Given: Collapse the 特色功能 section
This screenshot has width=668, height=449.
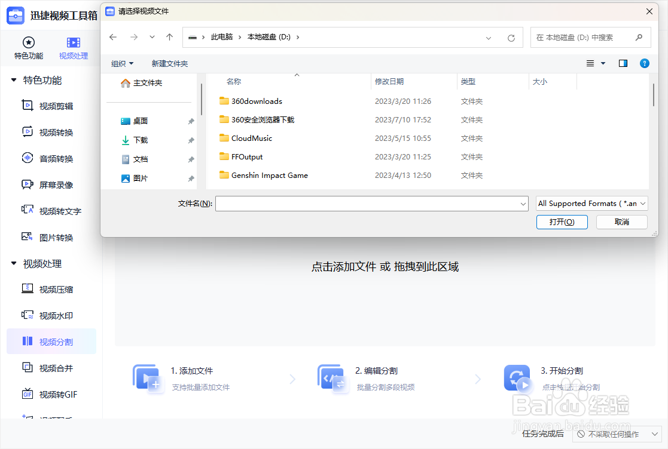Looking at the screenshot, I should pos(14,80).
